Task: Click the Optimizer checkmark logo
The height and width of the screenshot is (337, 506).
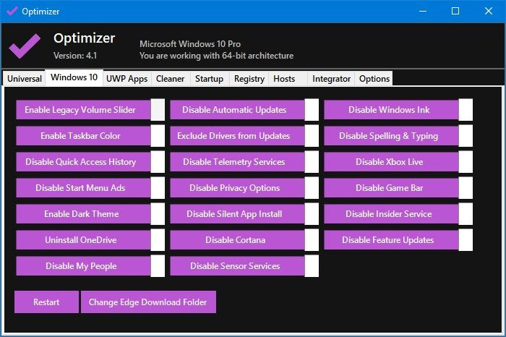Action: (x=25, y=46)
